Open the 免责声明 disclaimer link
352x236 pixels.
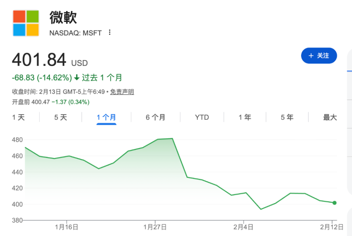(122, 92)
